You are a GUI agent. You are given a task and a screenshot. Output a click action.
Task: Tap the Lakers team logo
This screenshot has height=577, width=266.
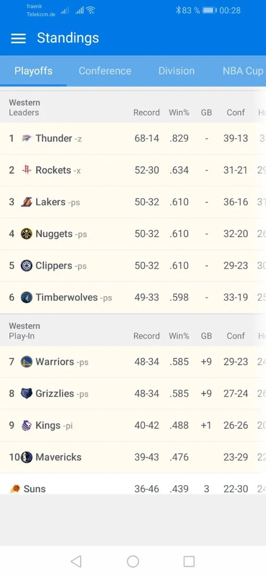coord(26,202)
